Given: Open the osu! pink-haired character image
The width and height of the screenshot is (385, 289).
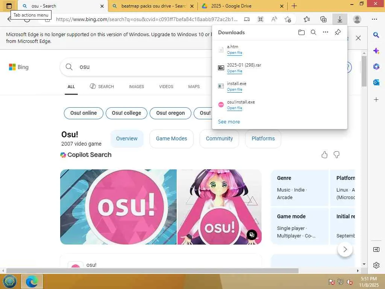Looking at the screenshot, I should (x=220, y=207).
